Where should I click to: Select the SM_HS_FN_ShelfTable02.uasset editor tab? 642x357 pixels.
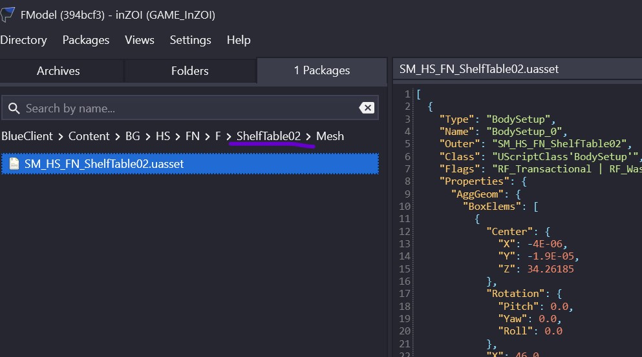click(478, 68)
